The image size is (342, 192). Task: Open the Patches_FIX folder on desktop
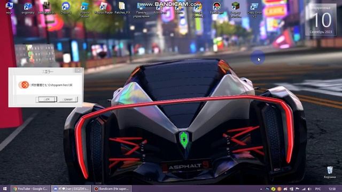(x=122, y=8)
